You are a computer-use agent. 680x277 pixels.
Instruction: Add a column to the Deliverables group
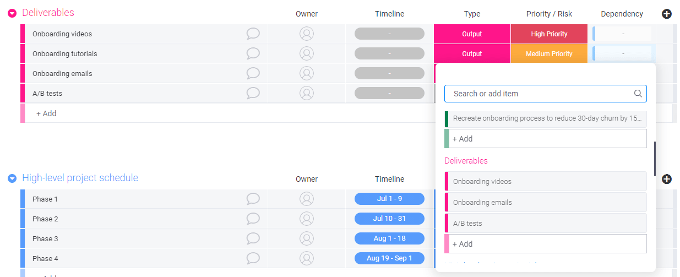click(x=666, y=14)
